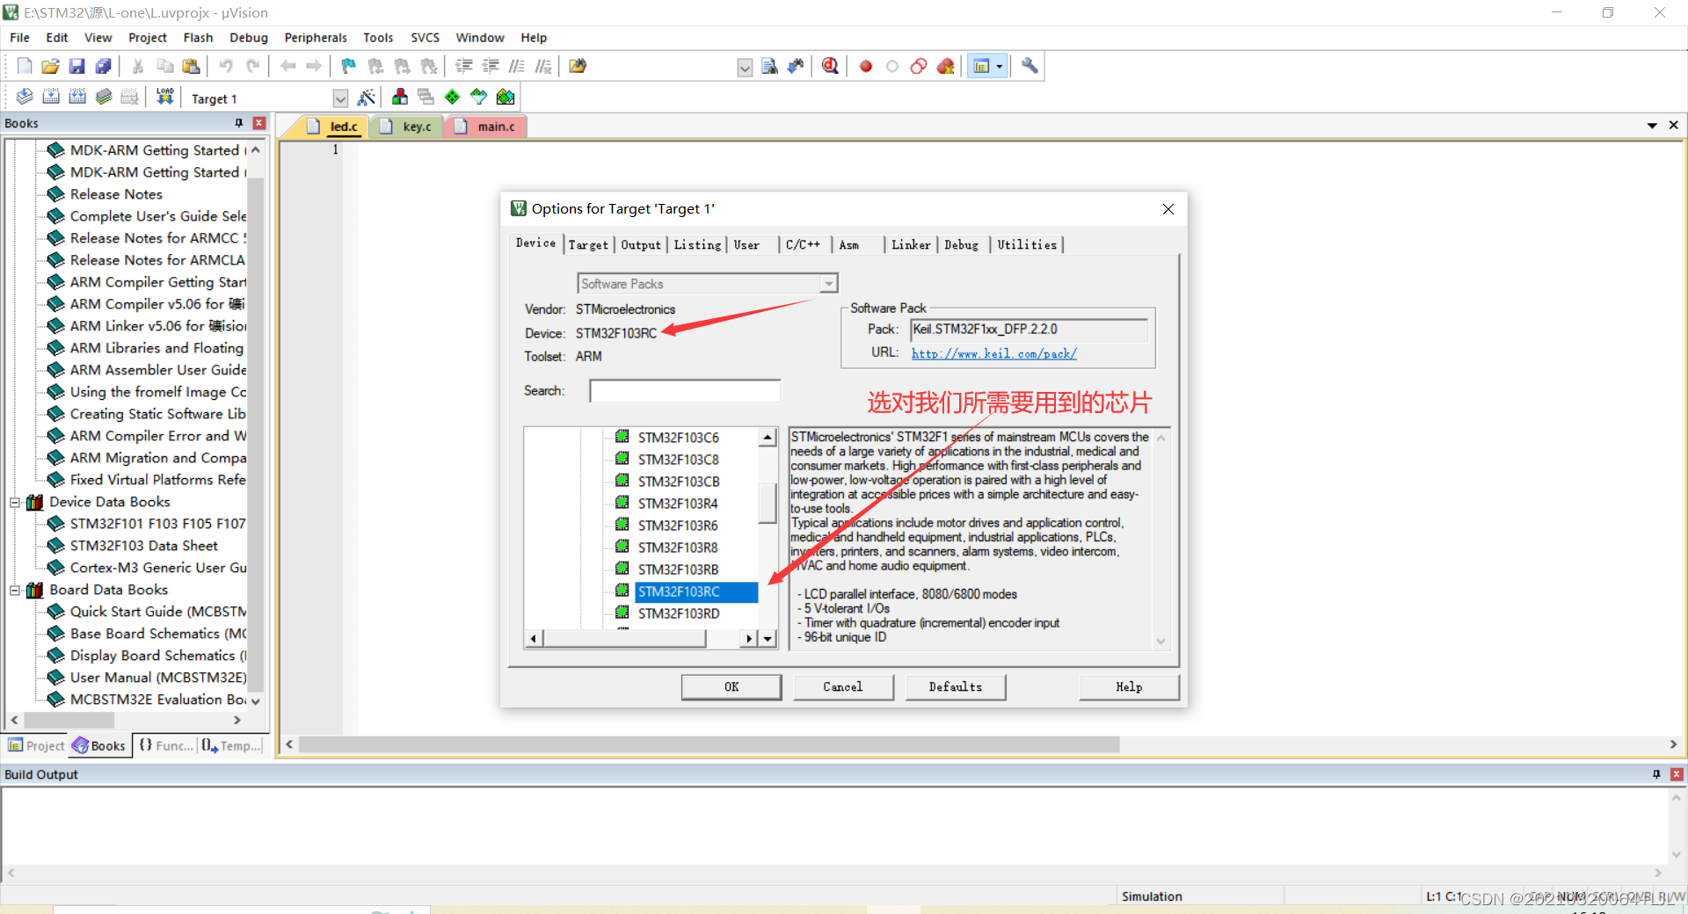Click editor horizontal scrollbar thumb
Image resolution: width=1688 pixels, height=914 pixels.
tap(709, 745)
